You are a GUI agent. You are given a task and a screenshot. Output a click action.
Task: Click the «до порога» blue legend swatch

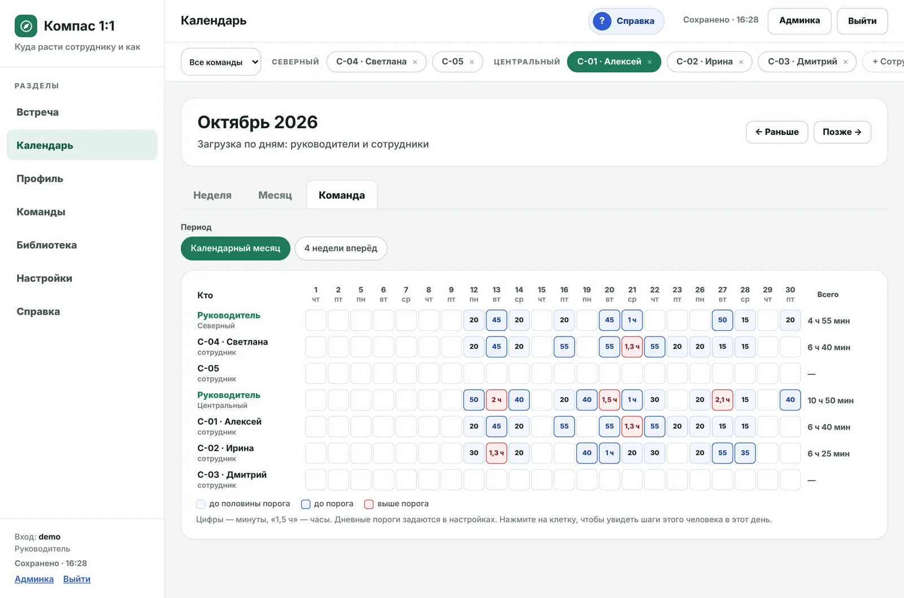(306, 504)
